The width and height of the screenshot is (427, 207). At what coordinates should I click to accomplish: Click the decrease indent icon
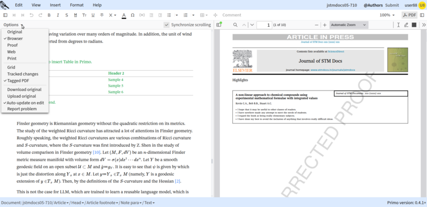click(x=152, y=15)
